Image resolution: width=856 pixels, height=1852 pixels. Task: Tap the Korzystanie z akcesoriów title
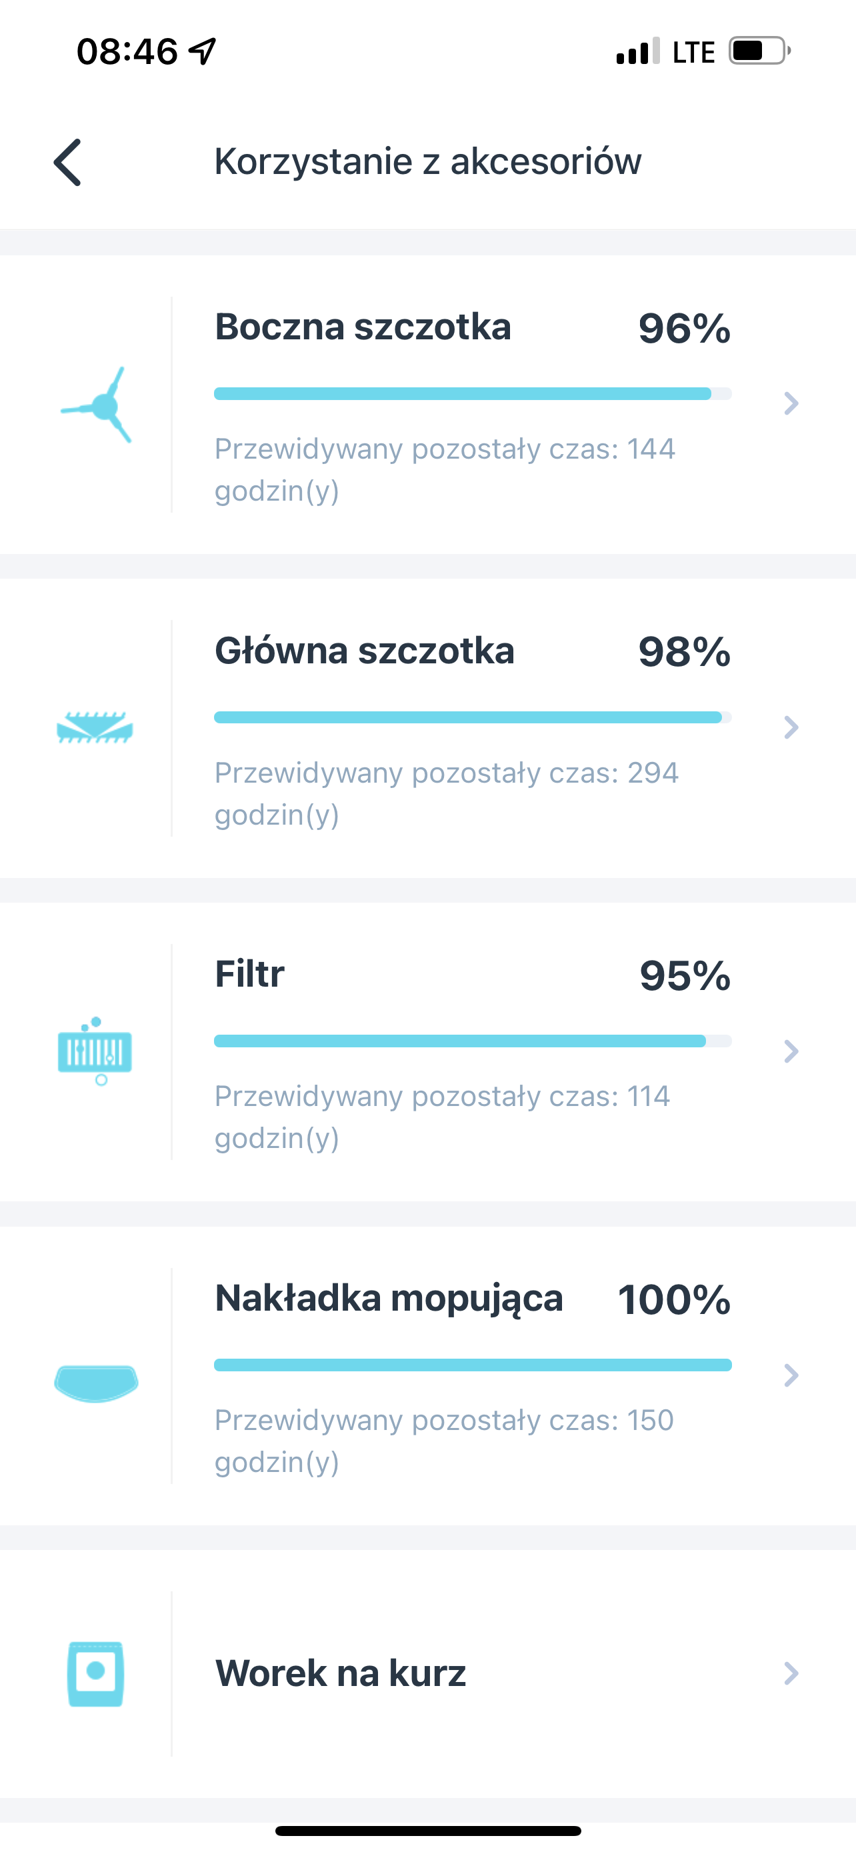(427, 161)
